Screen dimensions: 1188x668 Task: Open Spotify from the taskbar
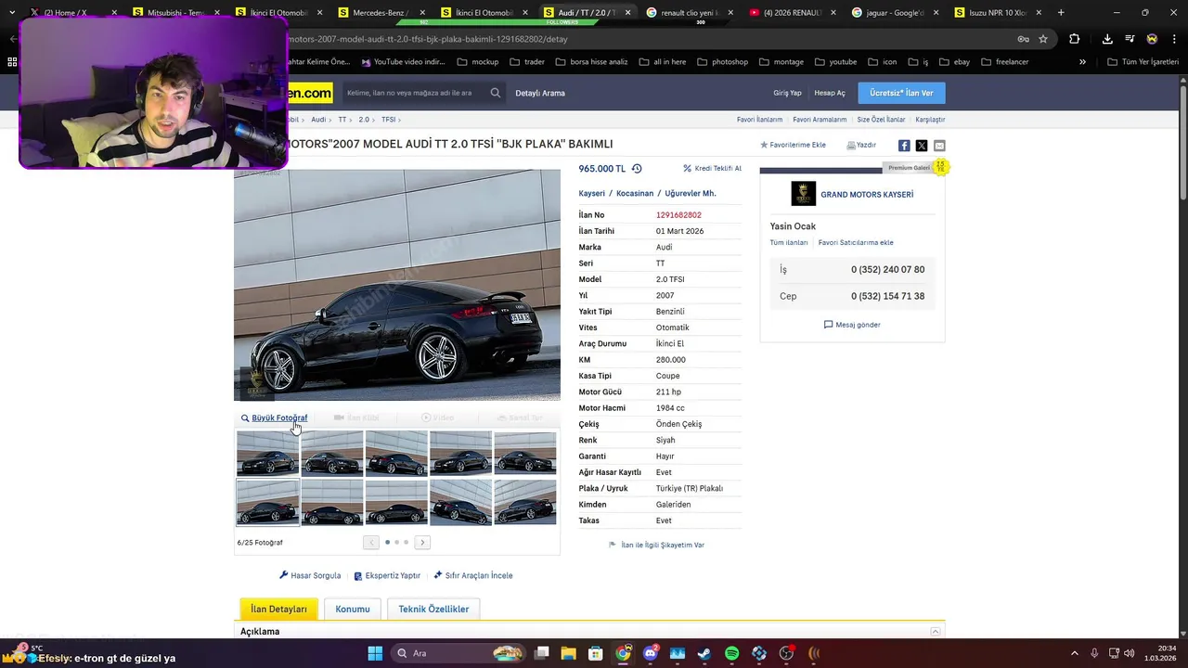tap(731, 653)
